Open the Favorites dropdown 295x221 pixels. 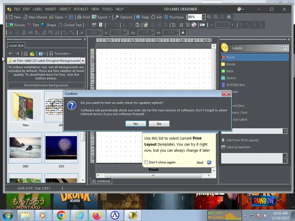[60, 54]
